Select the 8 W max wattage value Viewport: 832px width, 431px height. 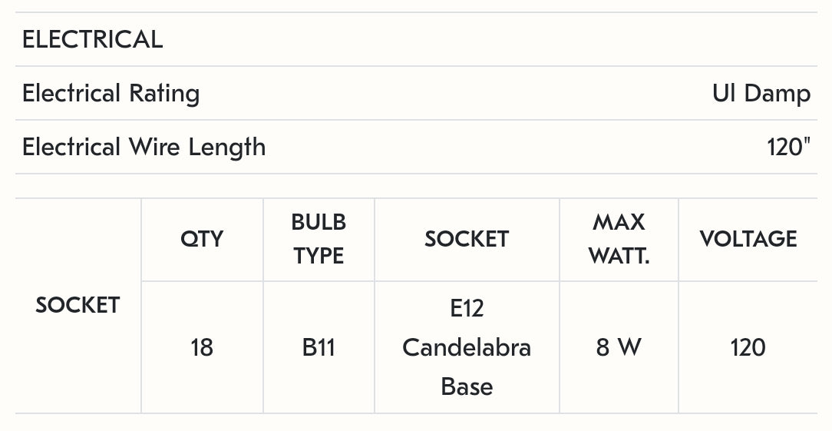point(619,348)
